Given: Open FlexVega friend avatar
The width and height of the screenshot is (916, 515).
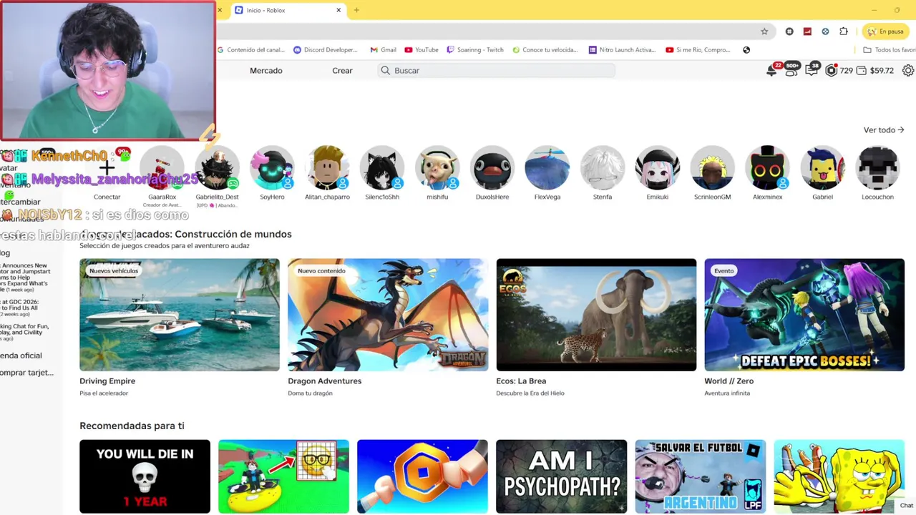Looking at the screenshot, I should pos(547,169).
